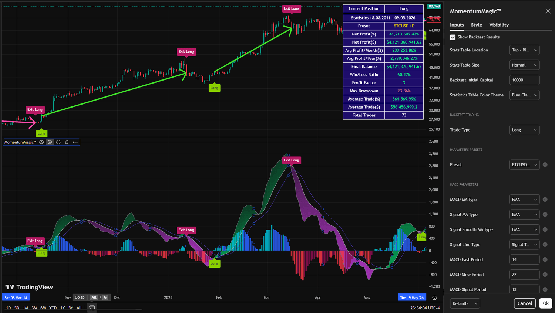
Task: Click the info icon beside MACD Fast Period
Action: 545,260
